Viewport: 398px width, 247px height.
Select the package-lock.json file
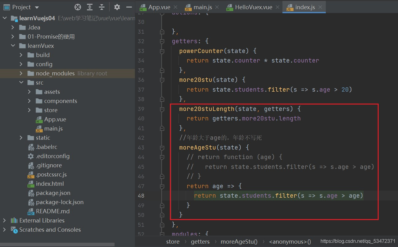point(60,202)
